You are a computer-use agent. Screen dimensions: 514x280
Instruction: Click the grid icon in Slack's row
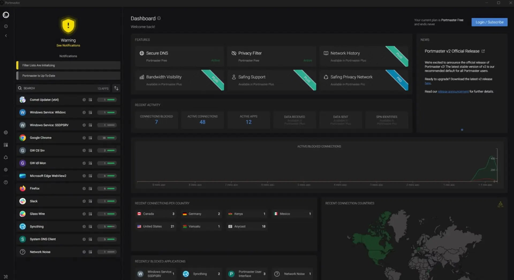coord(90,201)
